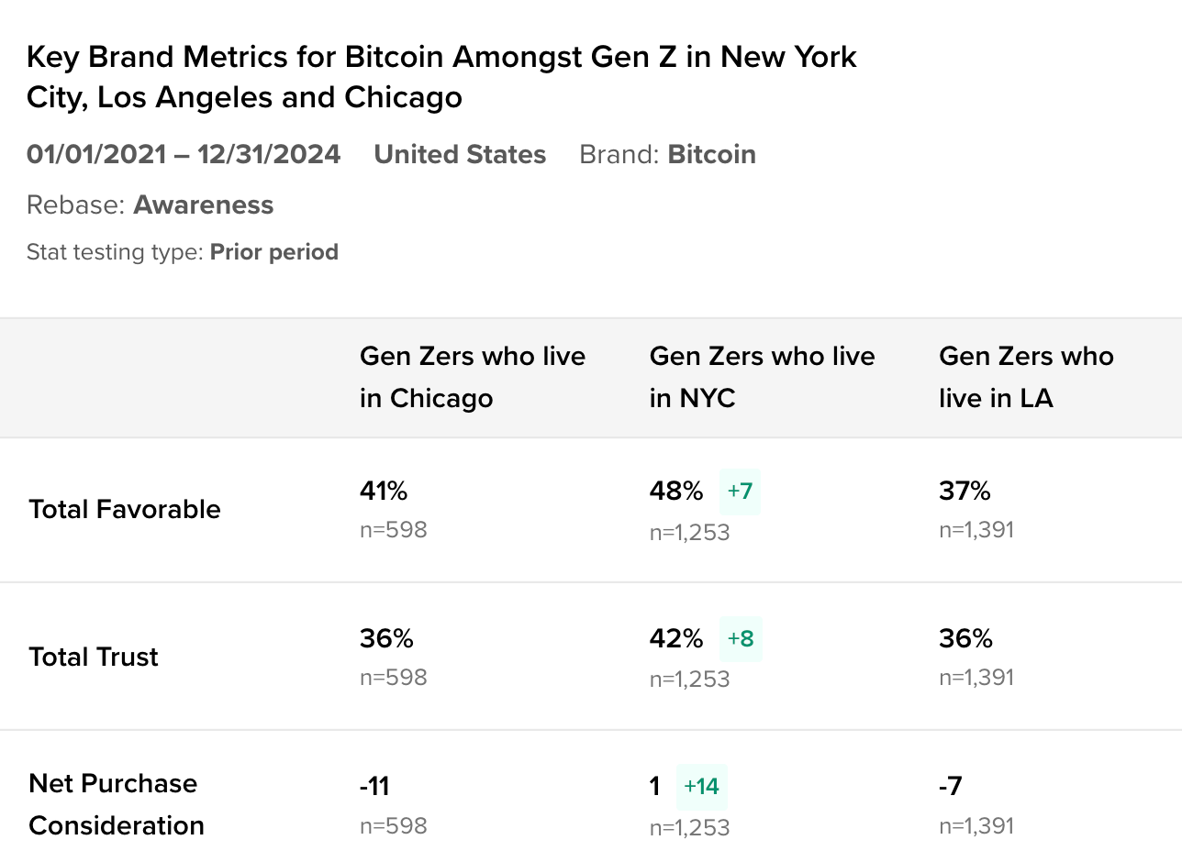Click the Gen Zers in Chicago column header
Viewport: 1182px width, 862px height.
(472, 377)
